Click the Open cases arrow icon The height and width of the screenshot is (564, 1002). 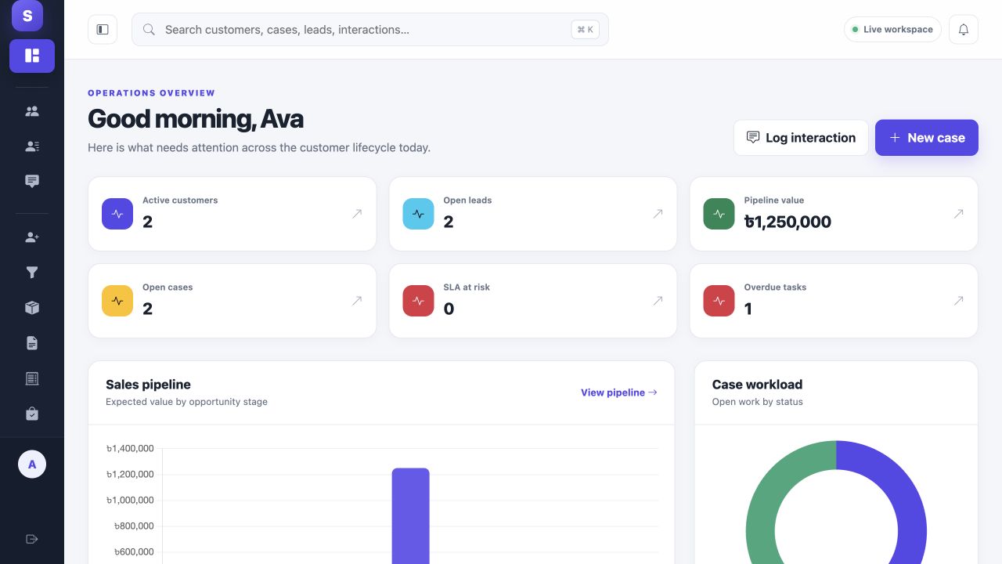coord(357,301)
